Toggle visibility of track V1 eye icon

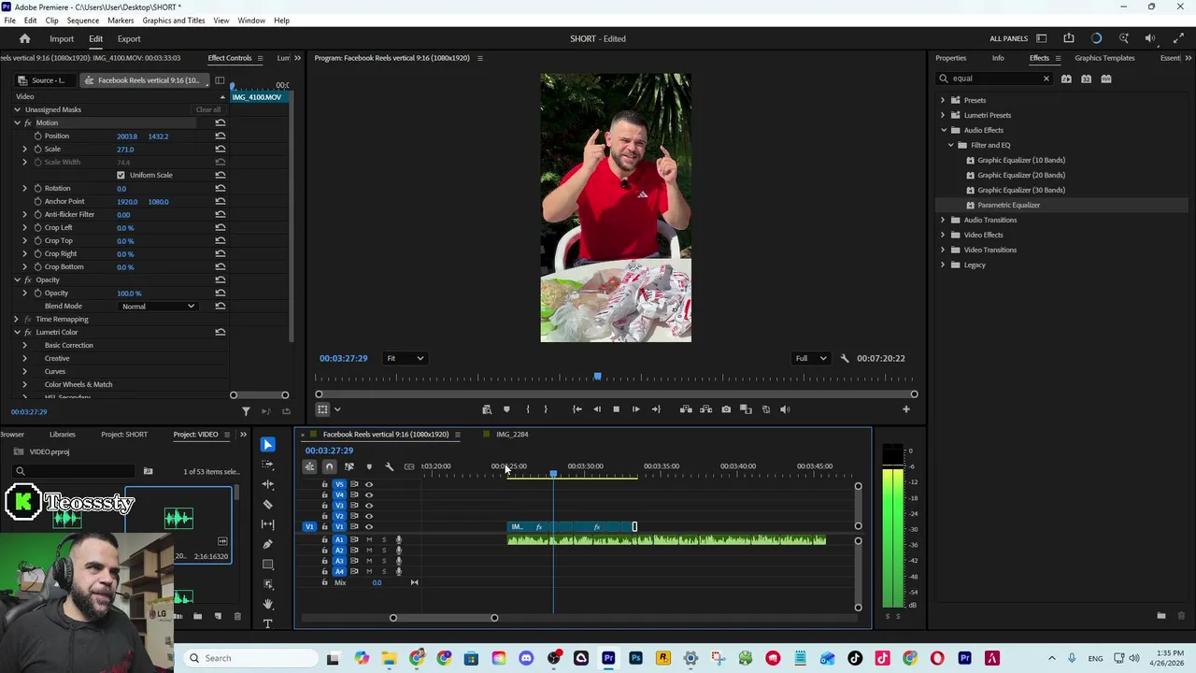369,526
